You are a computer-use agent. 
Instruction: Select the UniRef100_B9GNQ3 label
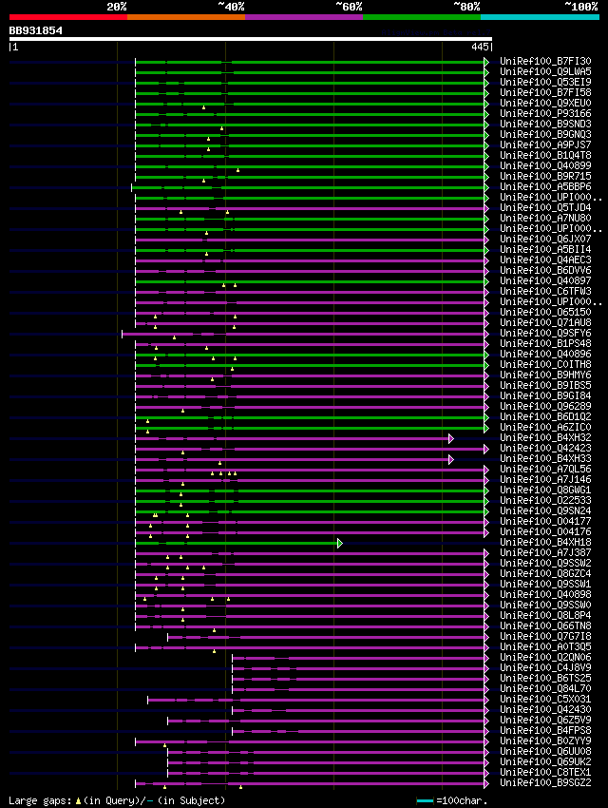point(545,134)
